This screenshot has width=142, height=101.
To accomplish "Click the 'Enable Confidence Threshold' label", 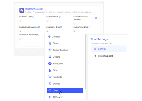I will [x=81, y=18].
